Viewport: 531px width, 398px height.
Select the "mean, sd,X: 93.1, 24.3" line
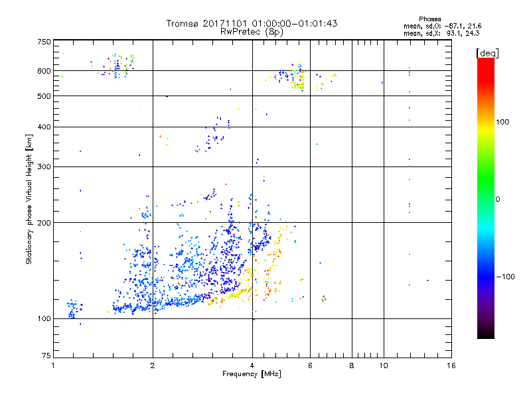click(x=441, y=33)
